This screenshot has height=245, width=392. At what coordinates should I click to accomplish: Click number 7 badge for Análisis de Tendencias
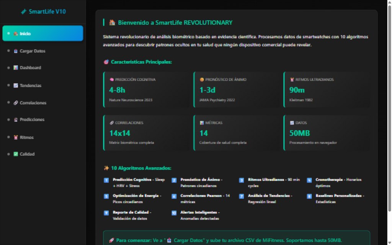pyautogui.click(x=242, y=196)
